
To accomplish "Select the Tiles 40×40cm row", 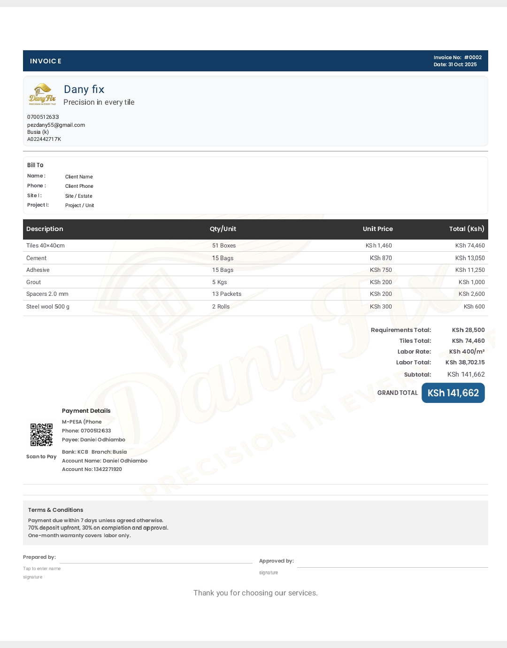I will tap(46, 245).
